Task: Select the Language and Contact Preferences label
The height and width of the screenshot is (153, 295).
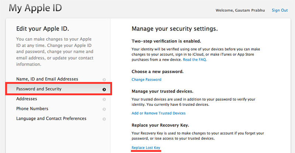Action: click(51, 119)
